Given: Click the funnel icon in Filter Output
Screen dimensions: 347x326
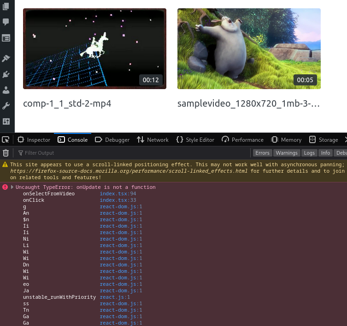Looking at the screenshot, I should (21, 153).
